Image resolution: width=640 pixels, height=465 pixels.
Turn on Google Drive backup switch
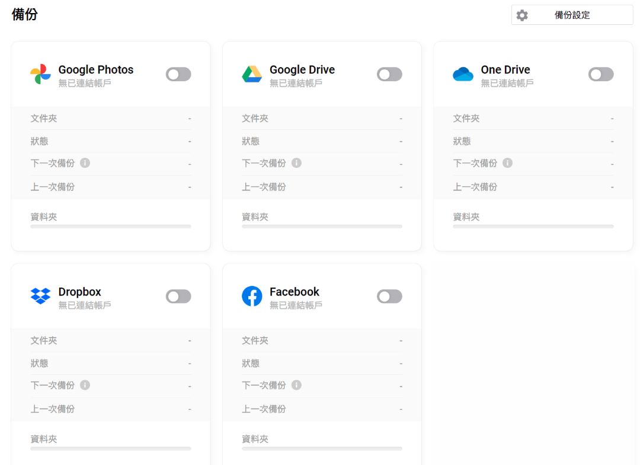click(389, 74)
